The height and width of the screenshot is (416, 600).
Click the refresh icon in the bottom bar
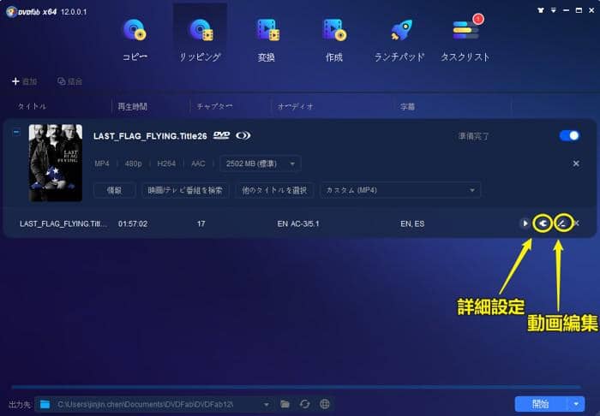[x=304, y=404]
